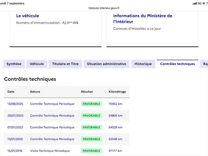208x156 pixels.
Task: Select the Contrôles techniques tab
Action: [178, 64]
